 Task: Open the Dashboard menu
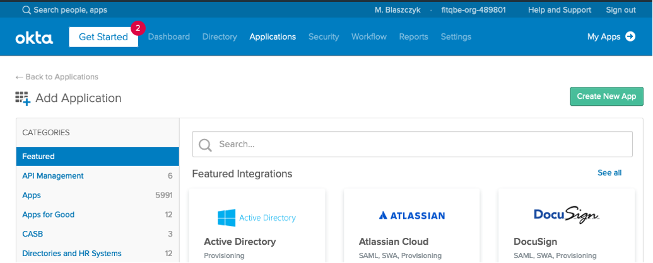tap(168, 36)
